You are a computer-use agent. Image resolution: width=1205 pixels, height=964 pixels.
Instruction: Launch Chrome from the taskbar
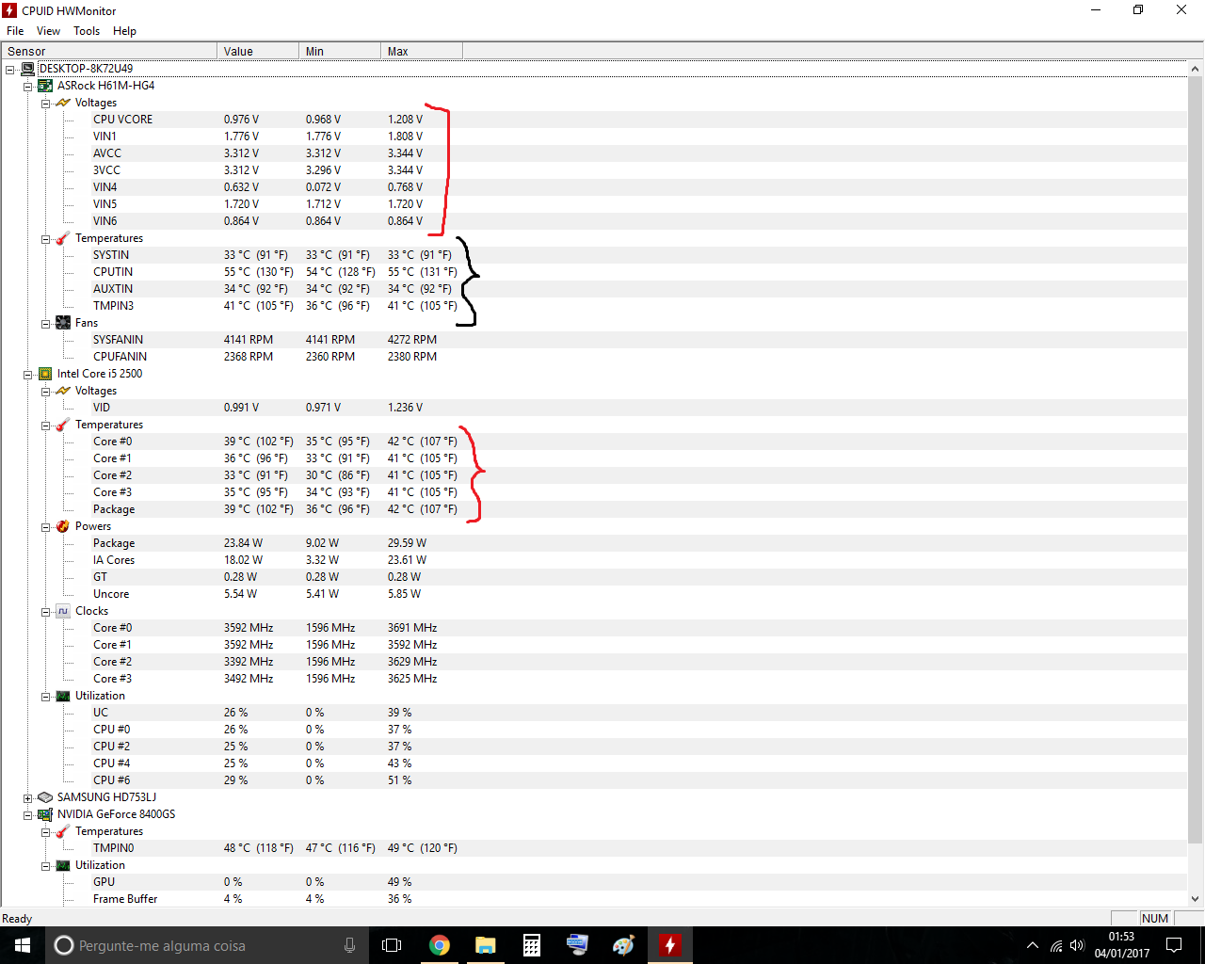pos(440,945)
